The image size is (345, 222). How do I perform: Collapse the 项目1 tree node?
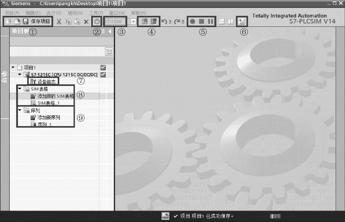click(x=13, y=68)
